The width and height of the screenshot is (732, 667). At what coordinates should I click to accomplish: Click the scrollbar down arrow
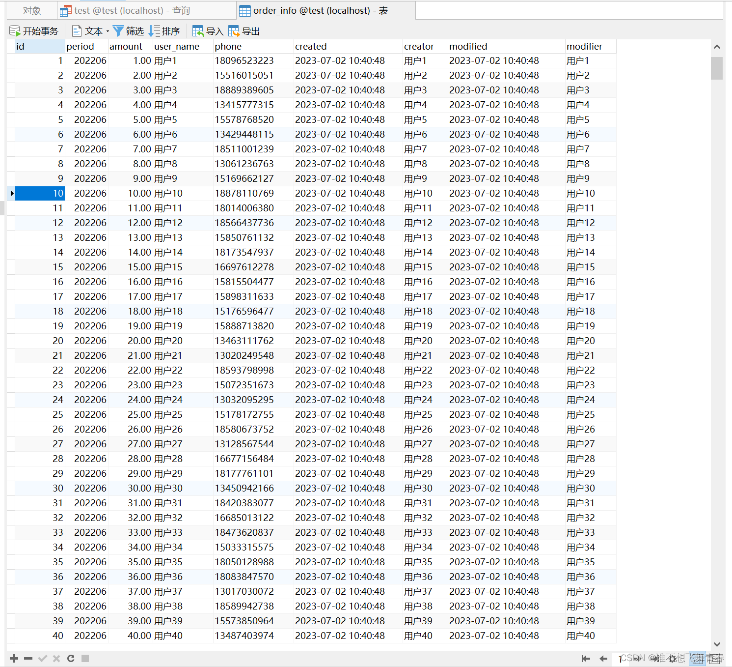pos(717,644)
